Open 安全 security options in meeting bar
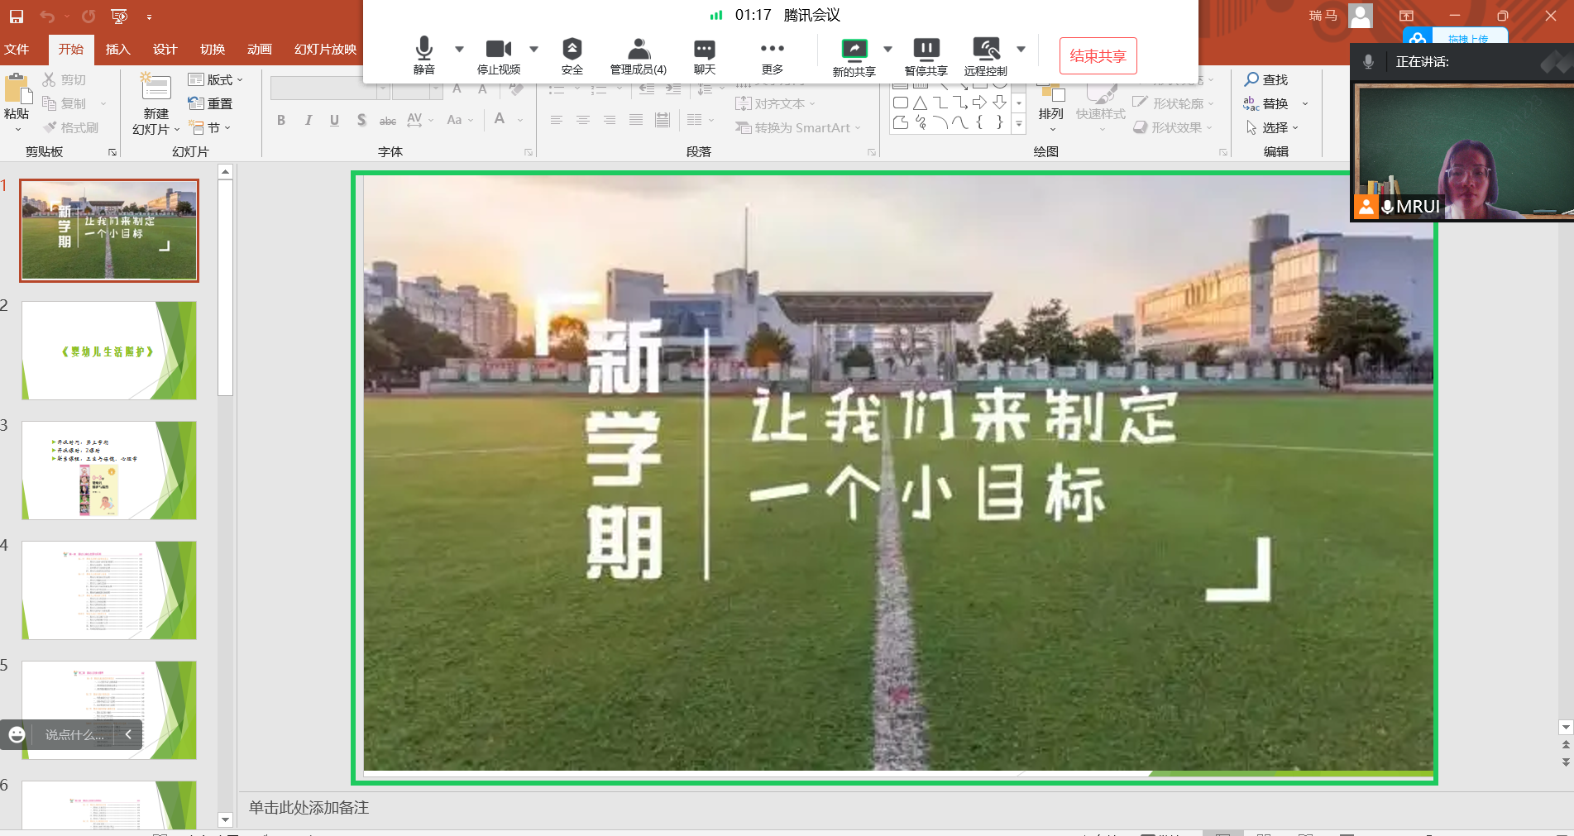 tap(572, 55)
